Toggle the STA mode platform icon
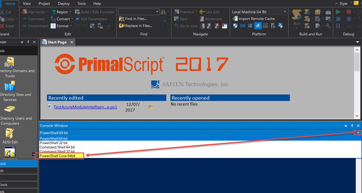362x193 pixels. pos(243,25)
